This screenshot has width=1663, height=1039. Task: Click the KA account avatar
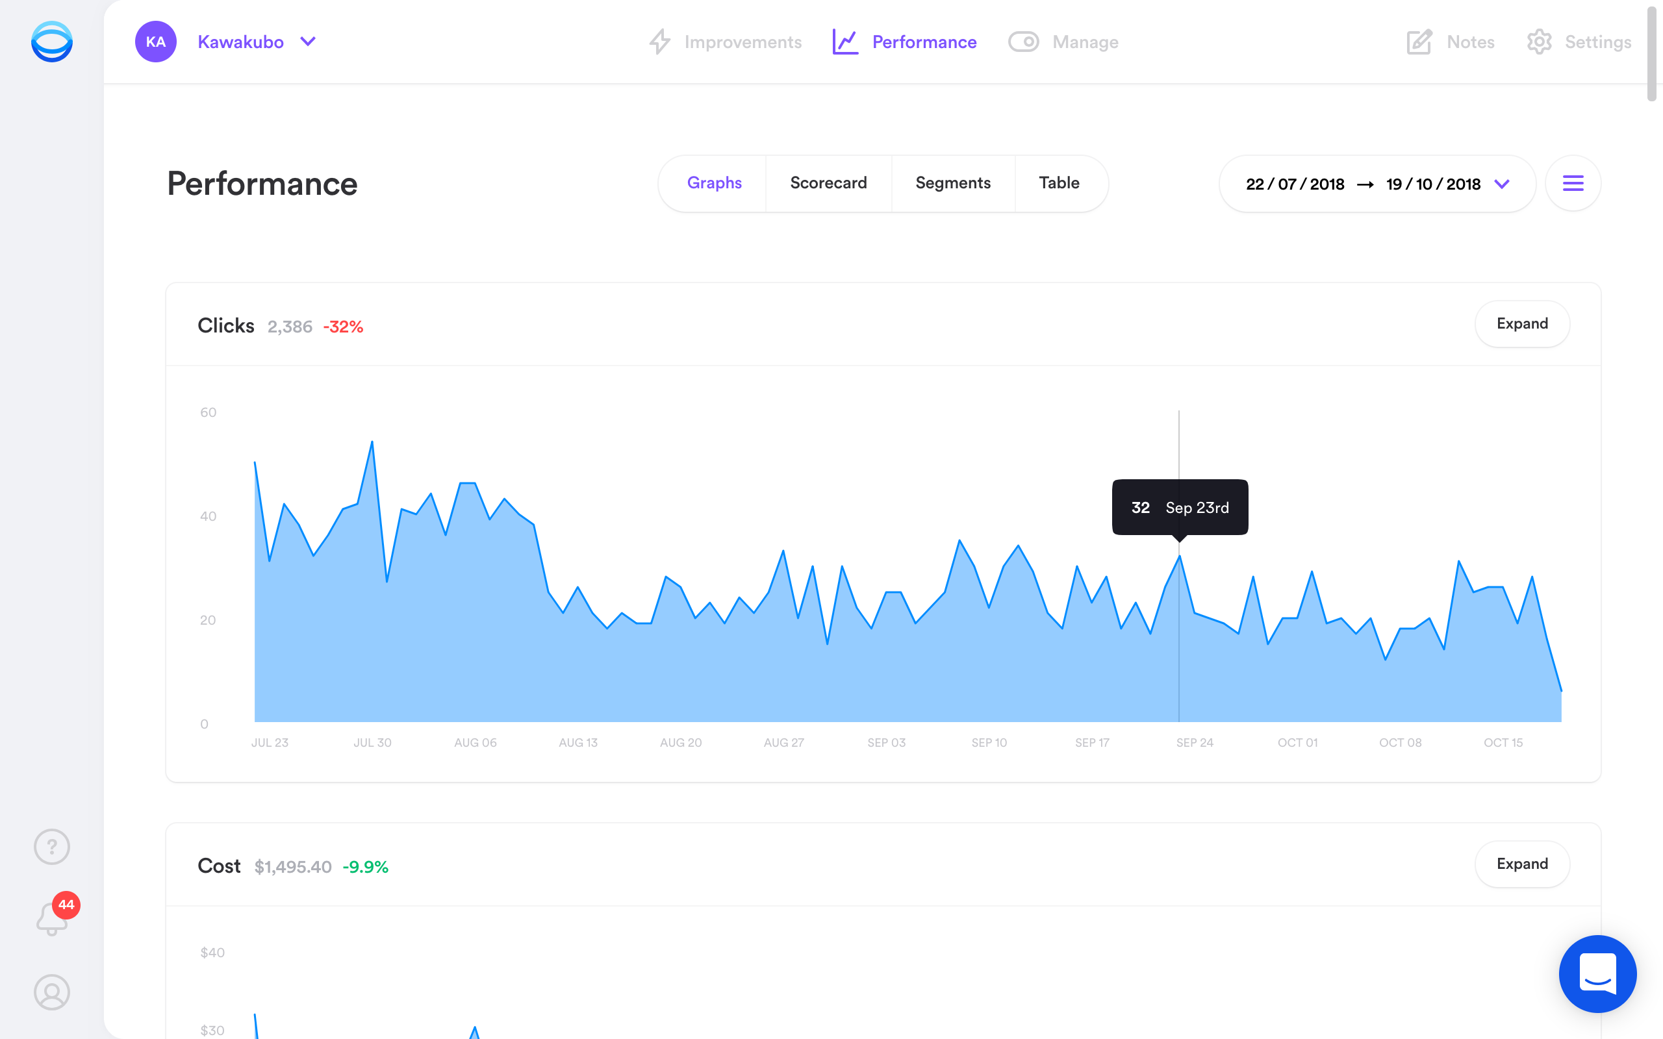coord(155,42)
